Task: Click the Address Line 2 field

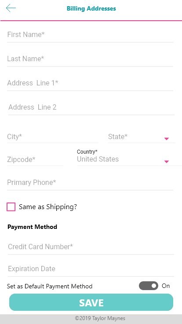Action: tap(91, 107)
